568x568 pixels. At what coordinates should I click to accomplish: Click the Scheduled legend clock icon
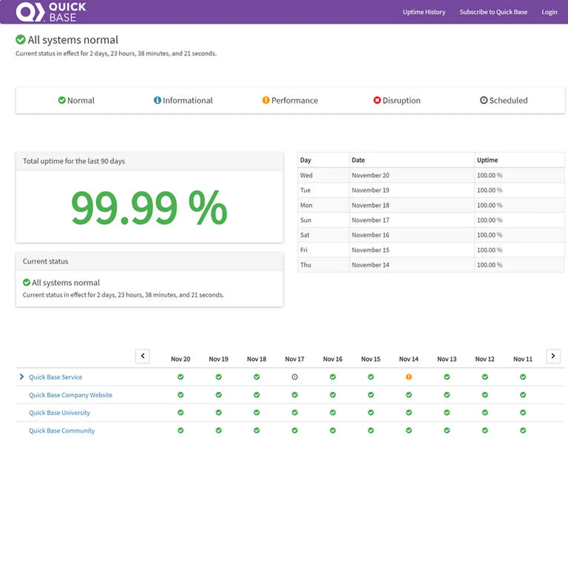[x=483, y=100]
